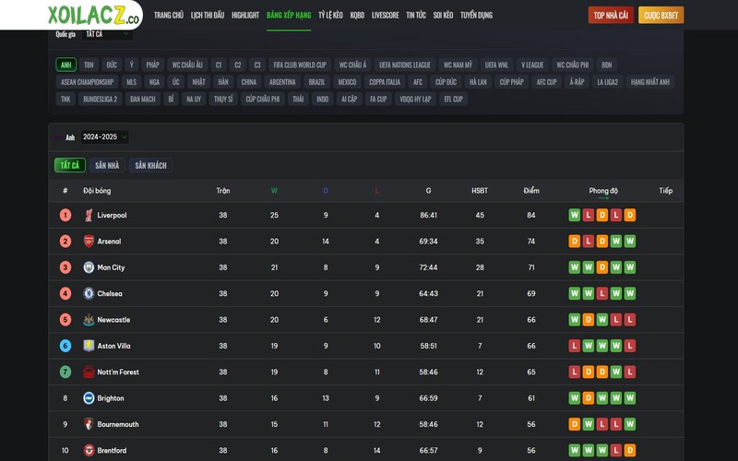Click Liverpool's goals value 86:41
Image resolution: width=738 pixels, height=461 pixels.
pyautogui.click(x=428, y=216)
